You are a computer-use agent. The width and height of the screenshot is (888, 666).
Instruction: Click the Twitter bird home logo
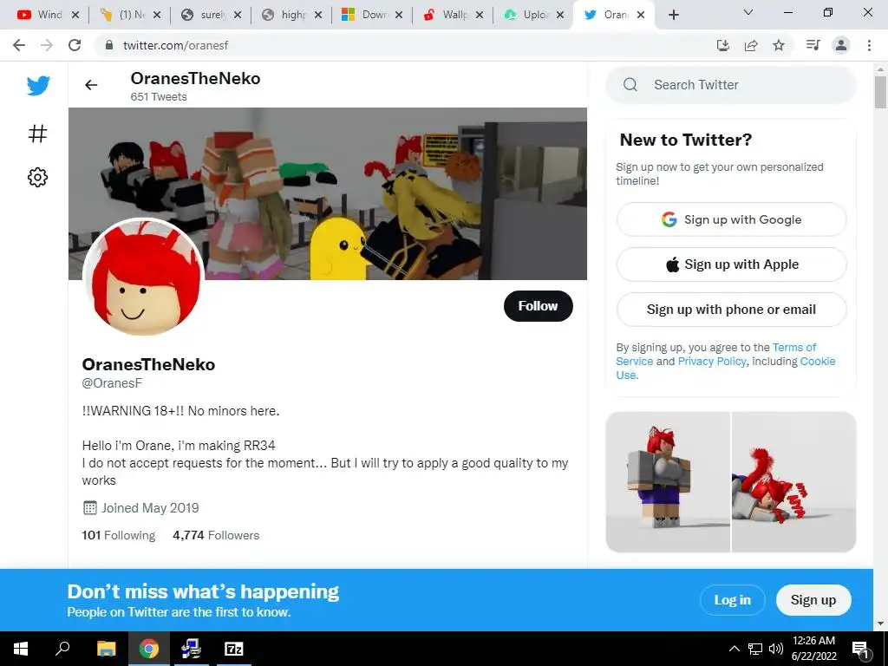38,86
